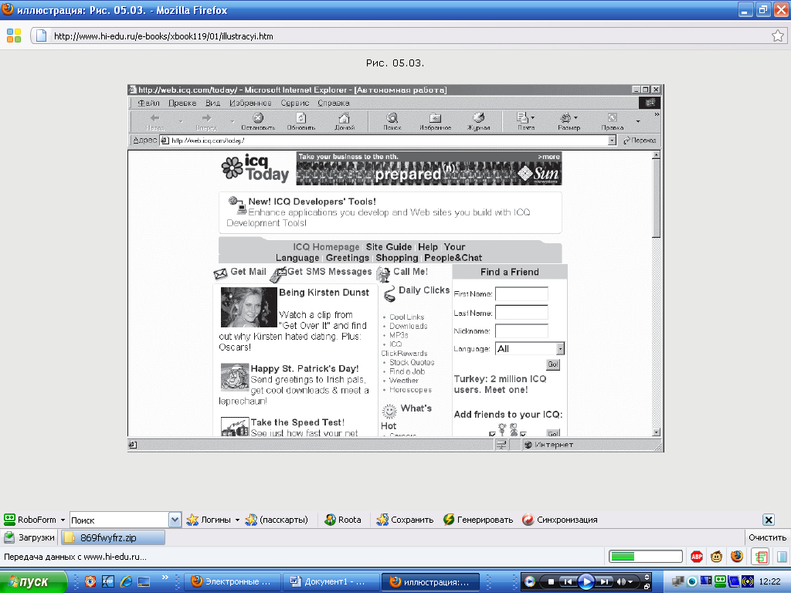Click the Обновить refresh icon in pictured IE
Viewport: 791px width, 593px height.
click(x=301, y=121)
